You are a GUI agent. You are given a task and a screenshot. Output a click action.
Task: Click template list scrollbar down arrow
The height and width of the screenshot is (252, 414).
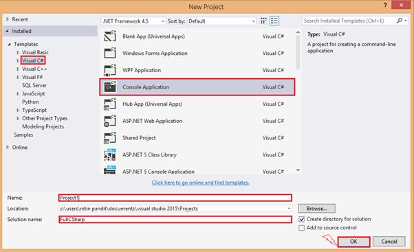[x=298, y=170]
